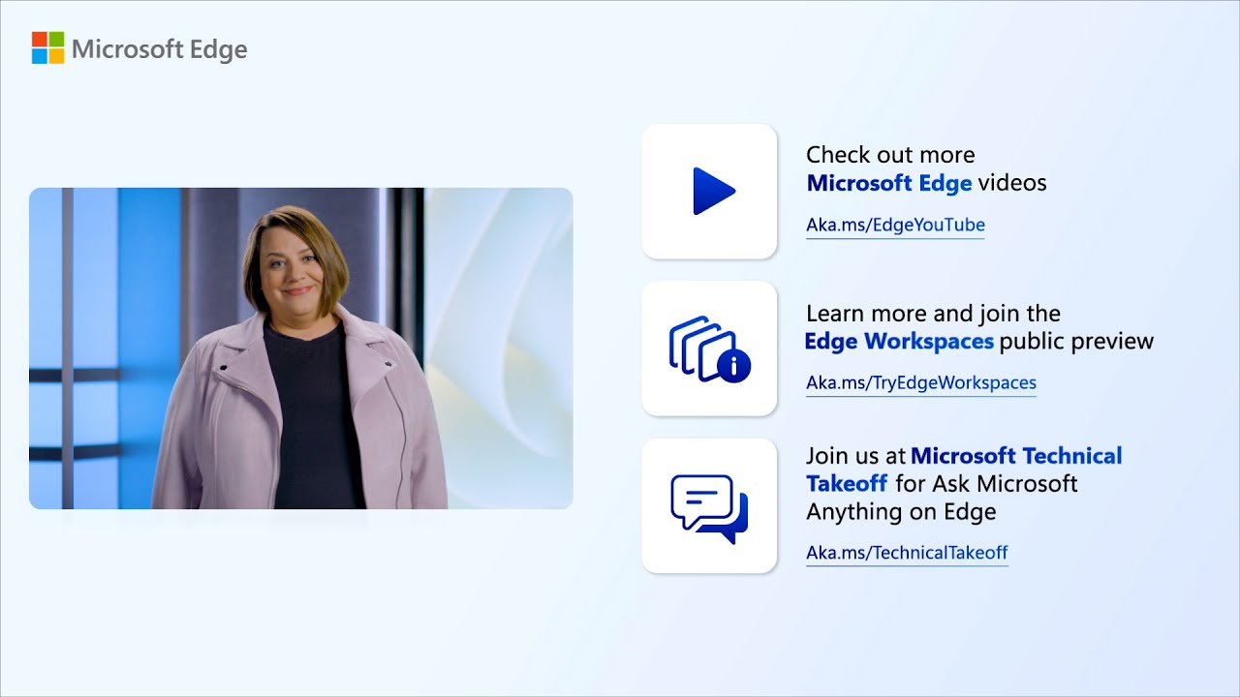This screenshot has width=1240, height=697.
Task: Click bold 'Microsoft Edge' videos text
Action: [889, 183]
